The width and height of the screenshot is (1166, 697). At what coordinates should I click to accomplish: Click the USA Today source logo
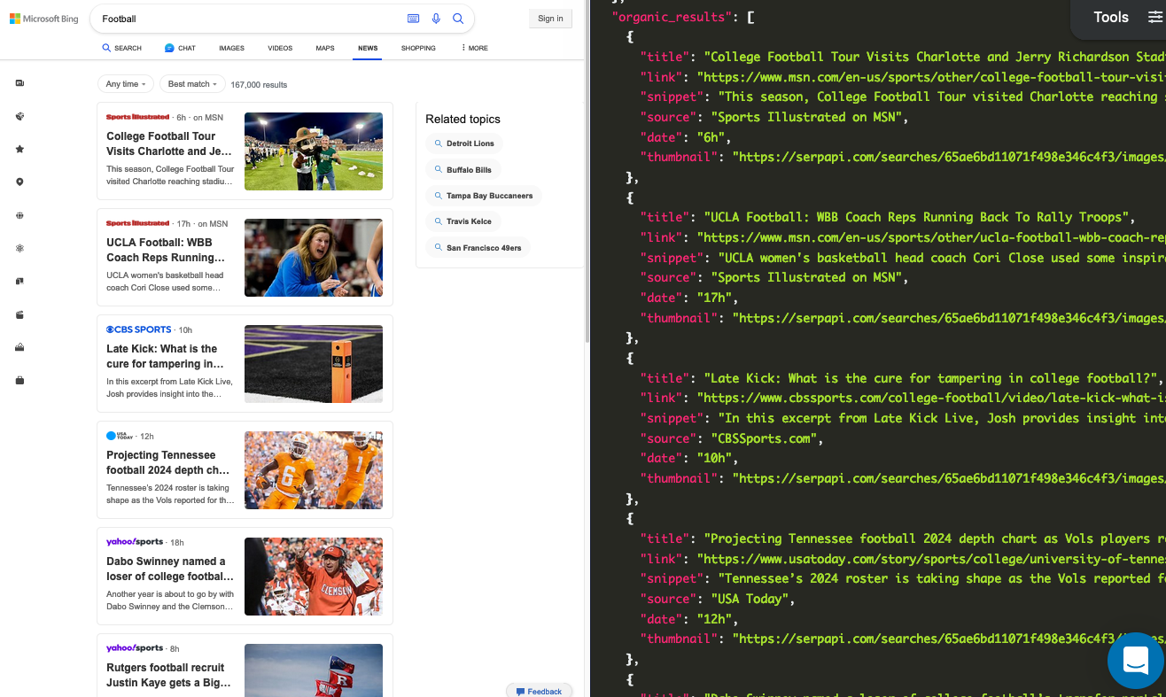pyautogui.click(x=121, y=436)
